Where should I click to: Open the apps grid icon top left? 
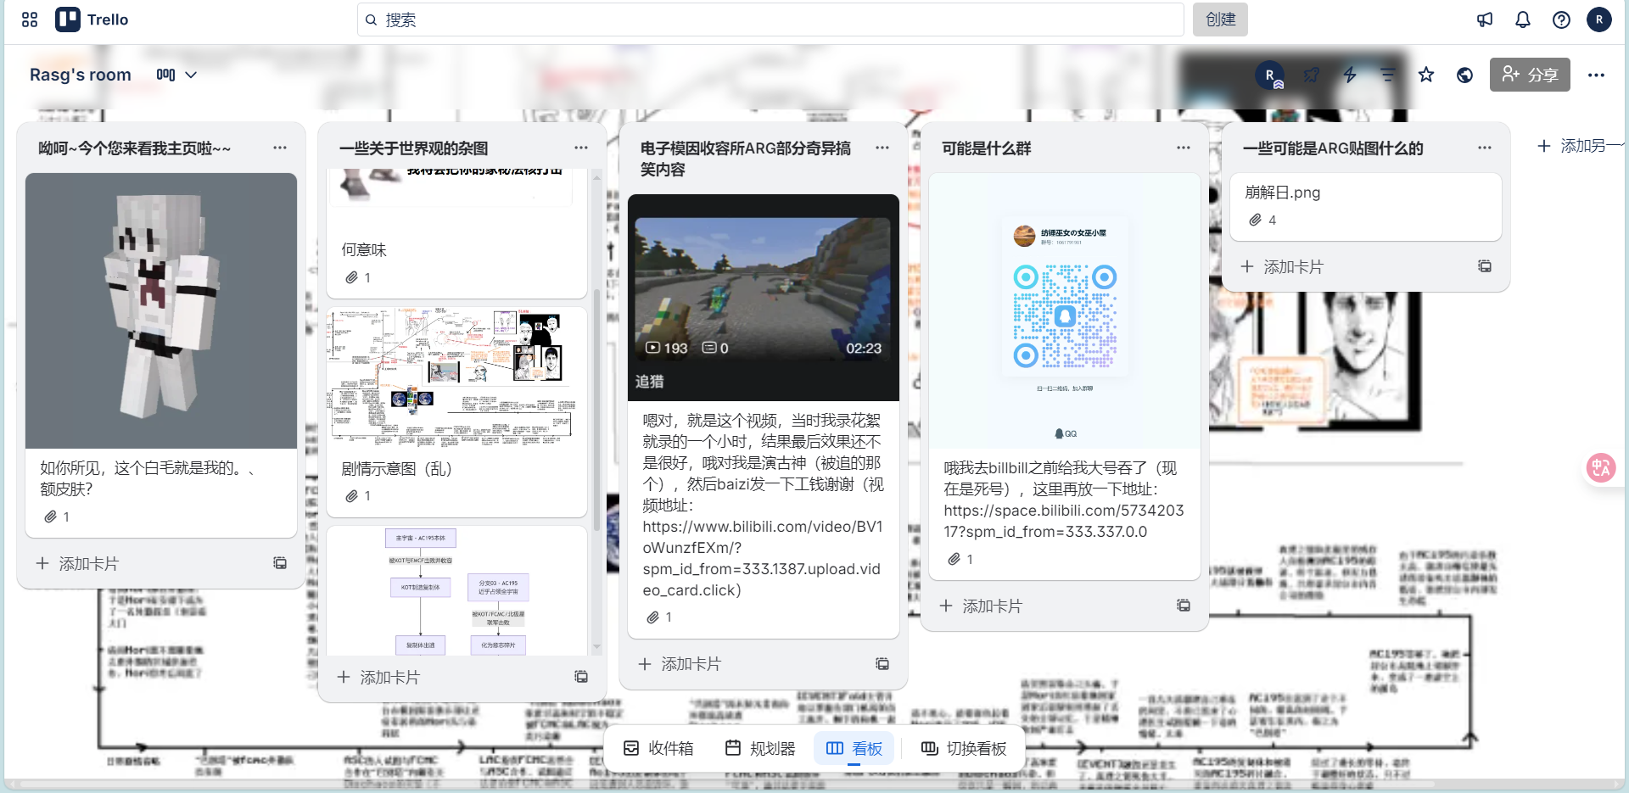click(x=29, y=20)
